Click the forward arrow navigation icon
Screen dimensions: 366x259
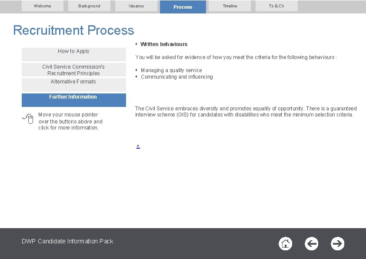tap(337, 244)
